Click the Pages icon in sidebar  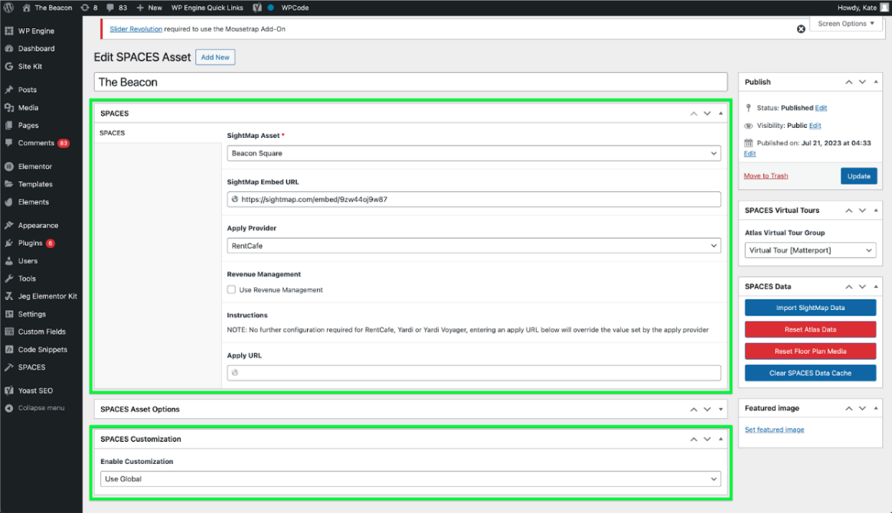[9, 125]
